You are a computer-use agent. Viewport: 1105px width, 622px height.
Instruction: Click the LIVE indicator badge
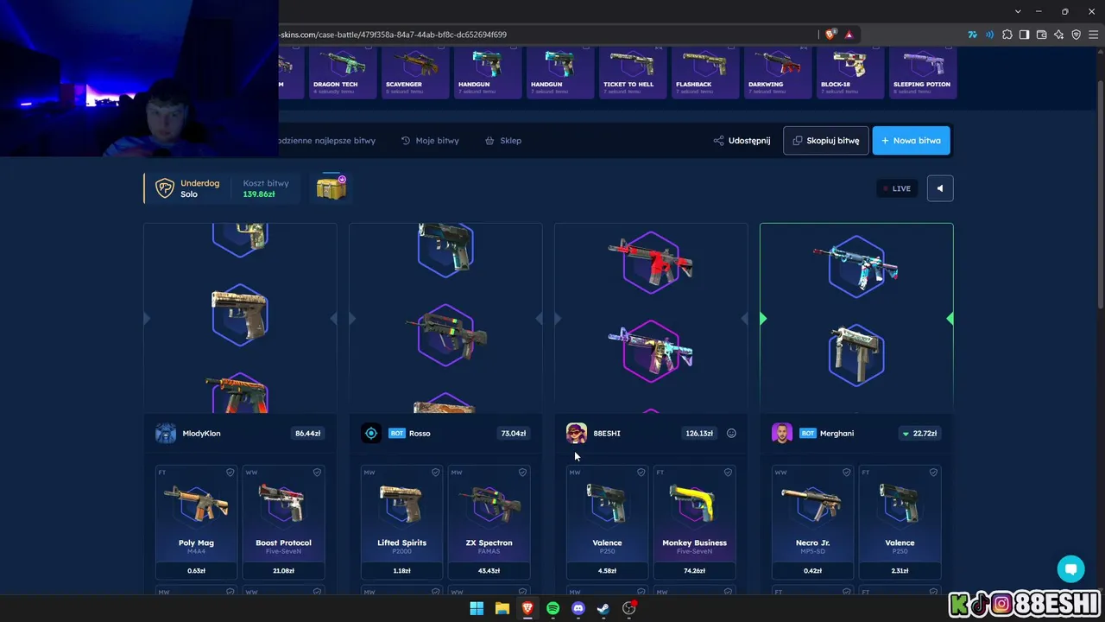click(897, 188)
